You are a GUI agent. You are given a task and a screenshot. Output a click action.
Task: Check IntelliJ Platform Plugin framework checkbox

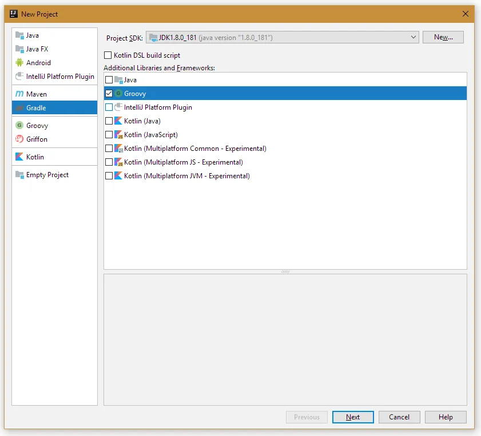[x=109, y=107]
